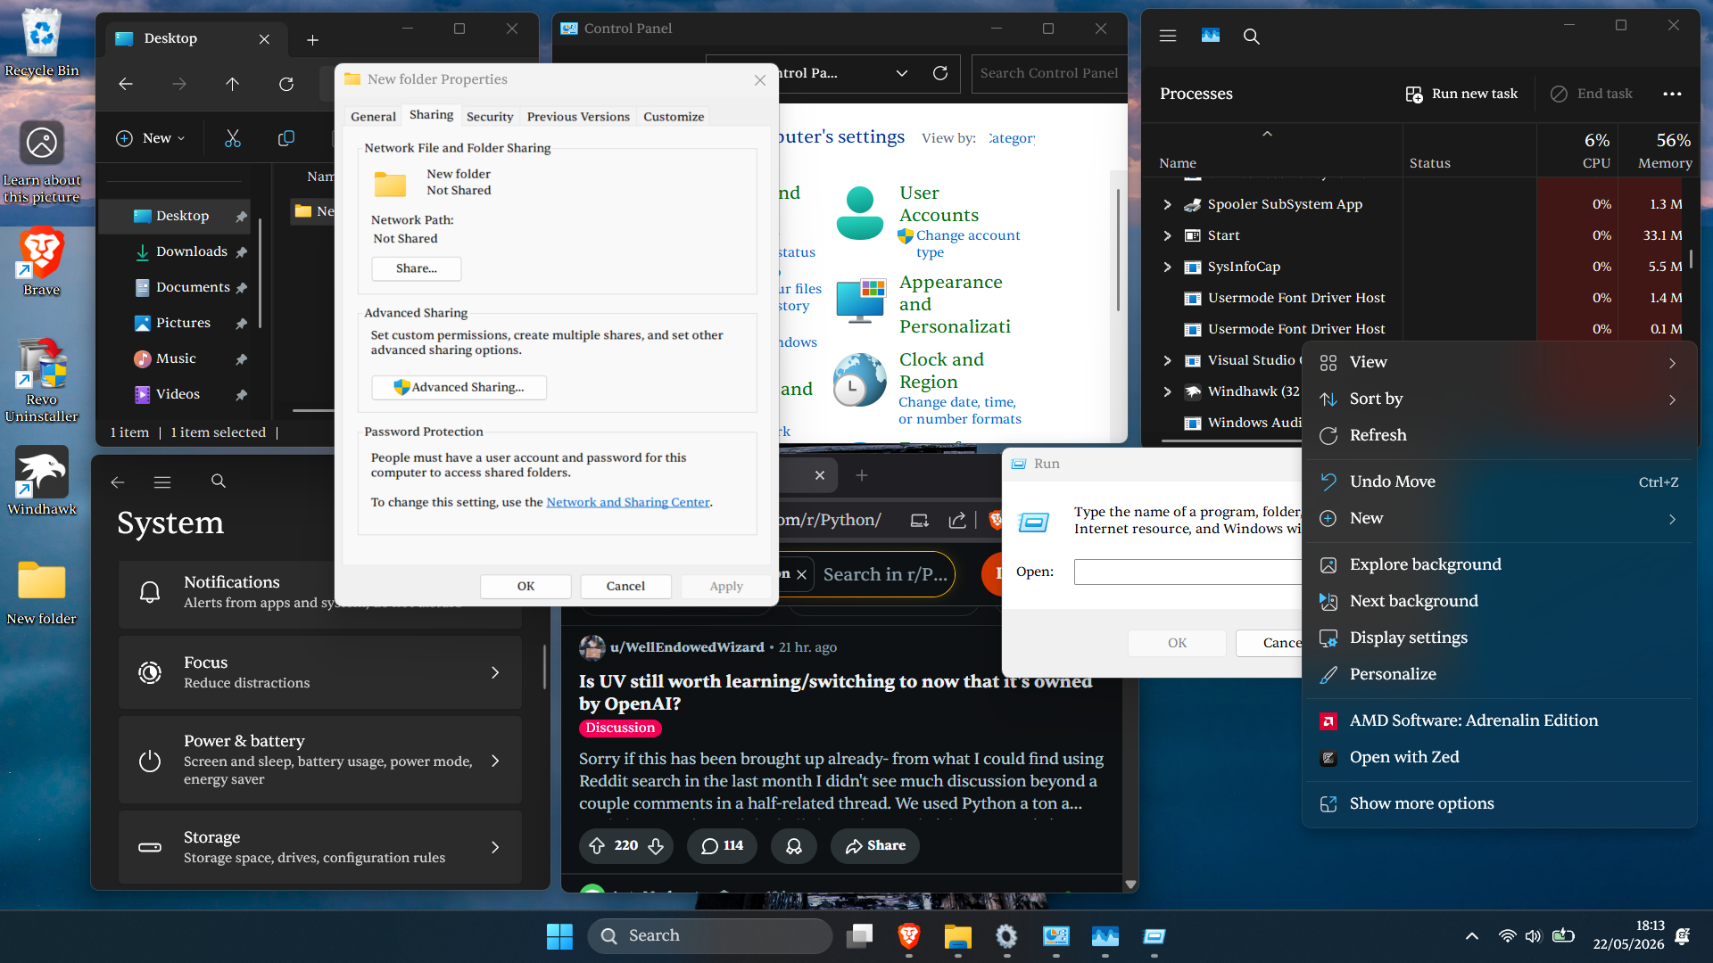Open Task Manager more options ellipsis
Screen dimensions: 1713x963
[x=1672, y=94]
